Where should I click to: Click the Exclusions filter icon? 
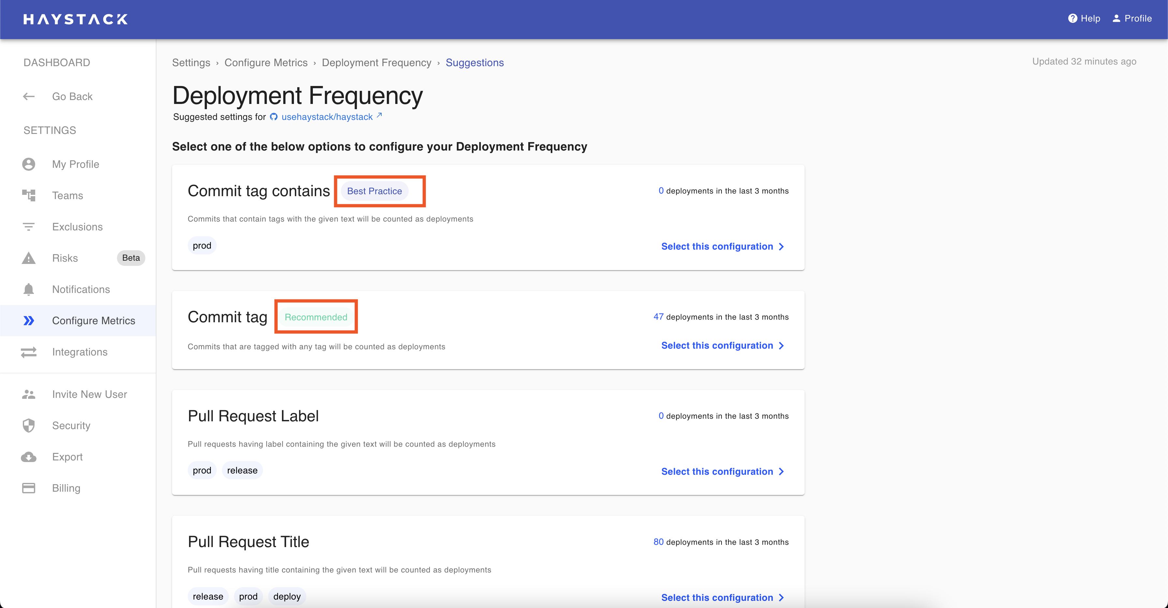pos(29,227)
